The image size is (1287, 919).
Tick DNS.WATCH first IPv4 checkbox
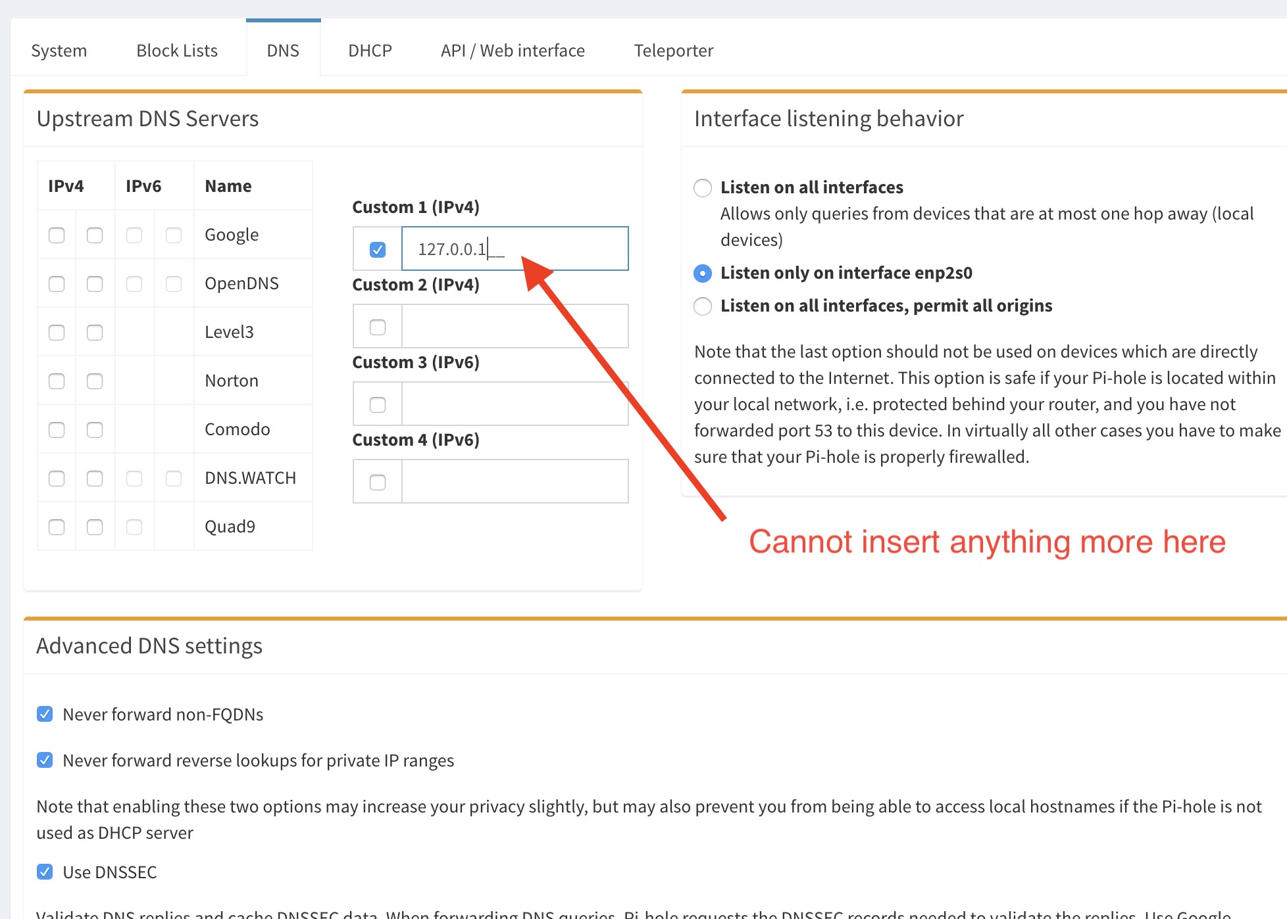point(57,478)
